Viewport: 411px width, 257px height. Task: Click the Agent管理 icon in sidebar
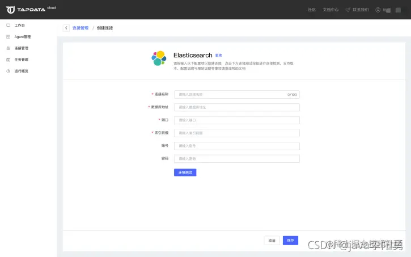click(x=9, y=37)
